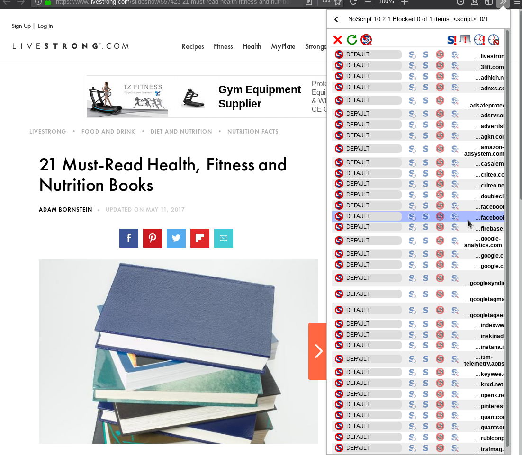Email the article with the envelope icon
522x455 pixels.
(223, 238)
